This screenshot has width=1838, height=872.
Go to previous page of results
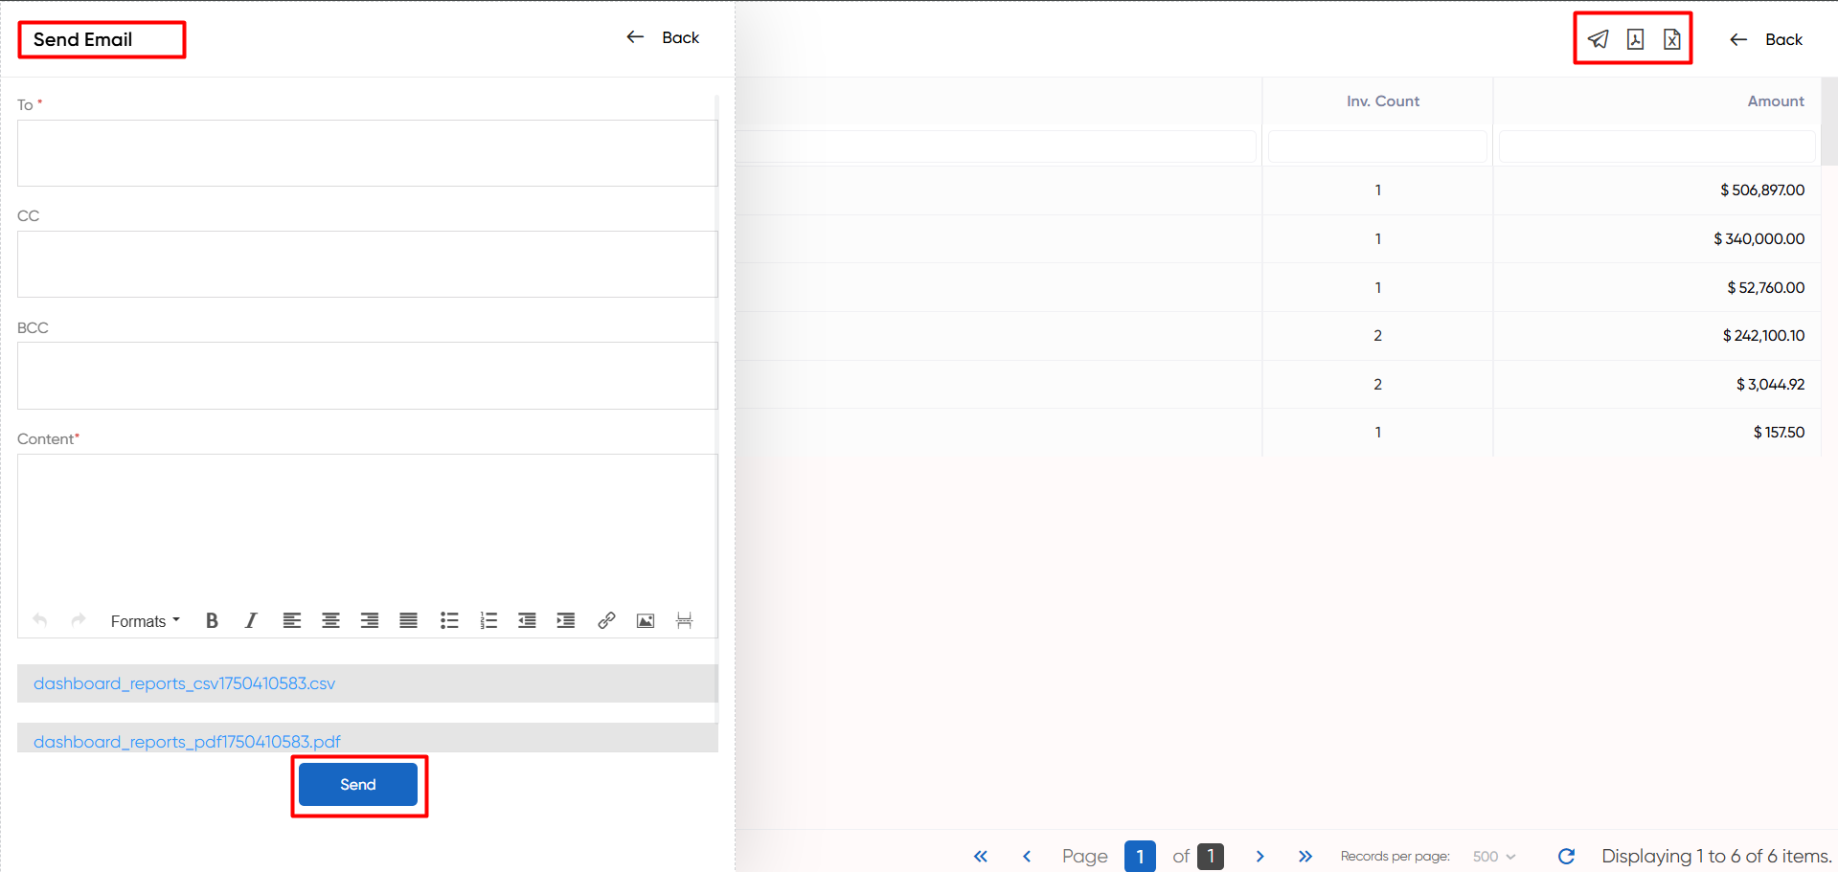point(1027,857)
